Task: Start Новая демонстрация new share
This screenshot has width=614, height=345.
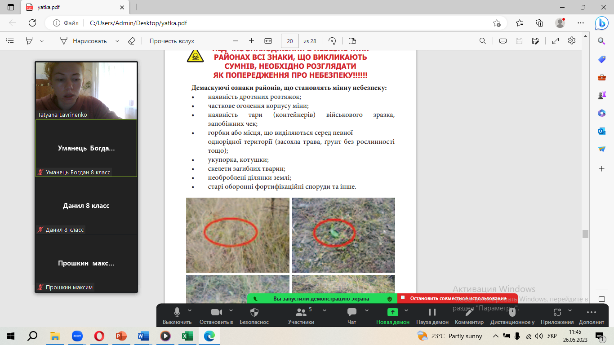Action: (393, 316)
